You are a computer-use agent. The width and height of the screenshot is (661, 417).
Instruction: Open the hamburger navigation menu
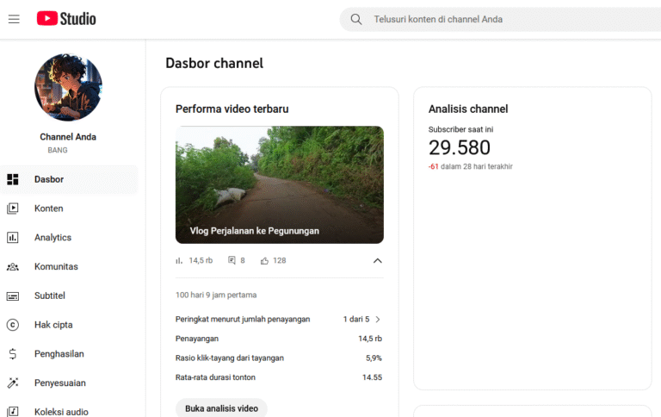[14, 19]
